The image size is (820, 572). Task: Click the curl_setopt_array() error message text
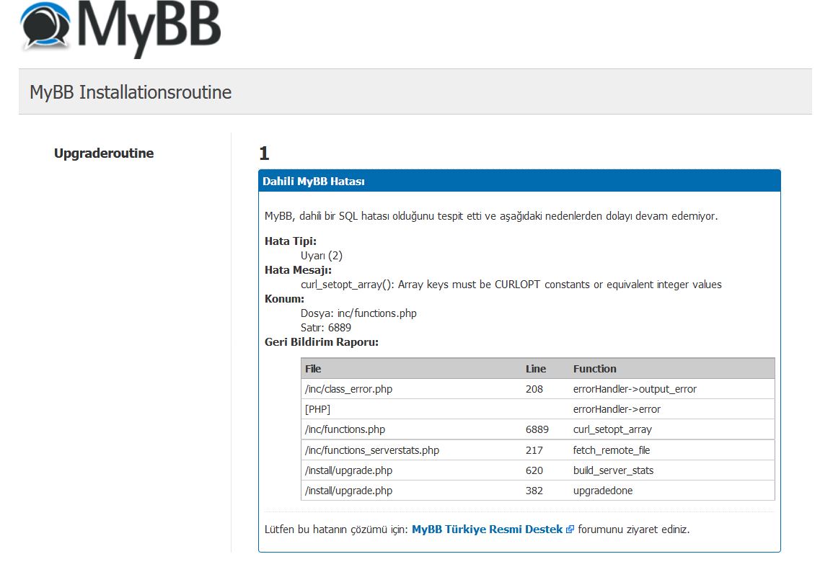[511, 284]
